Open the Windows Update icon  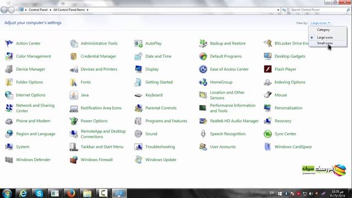point(138,159)
